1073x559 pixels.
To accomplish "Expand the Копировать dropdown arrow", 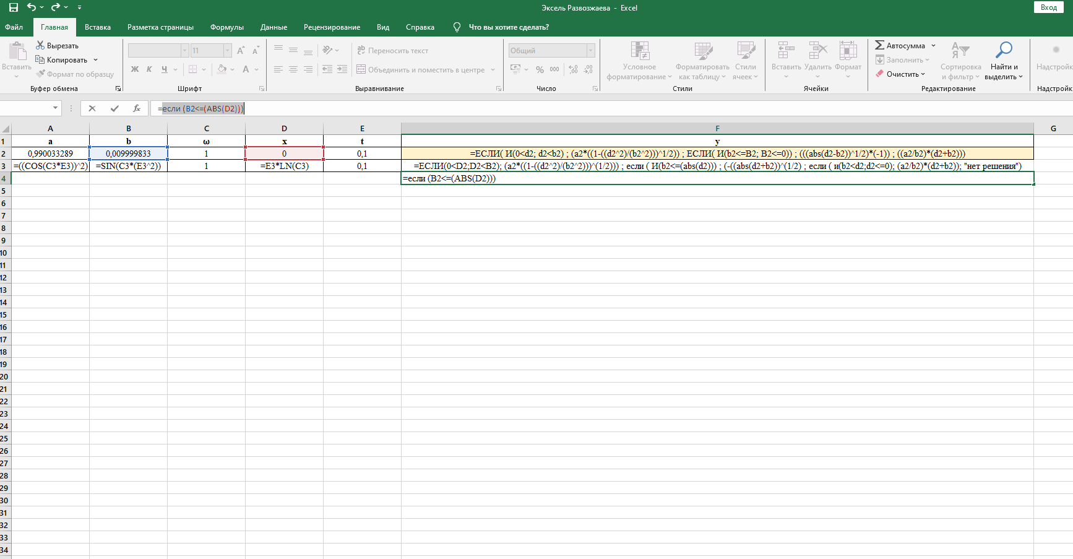I will 95,60.
